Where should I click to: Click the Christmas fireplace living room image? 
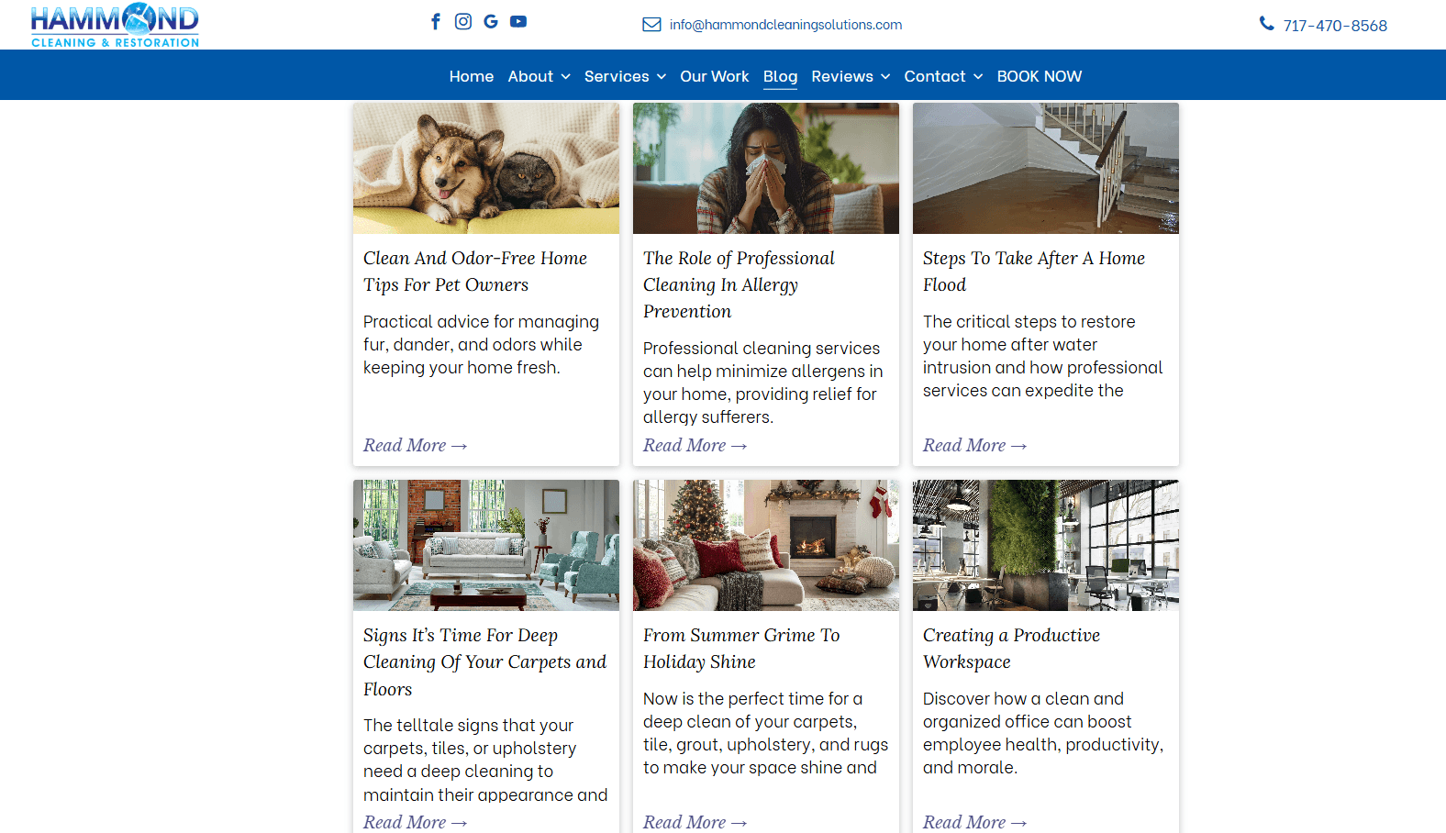(x=766, y=545)
